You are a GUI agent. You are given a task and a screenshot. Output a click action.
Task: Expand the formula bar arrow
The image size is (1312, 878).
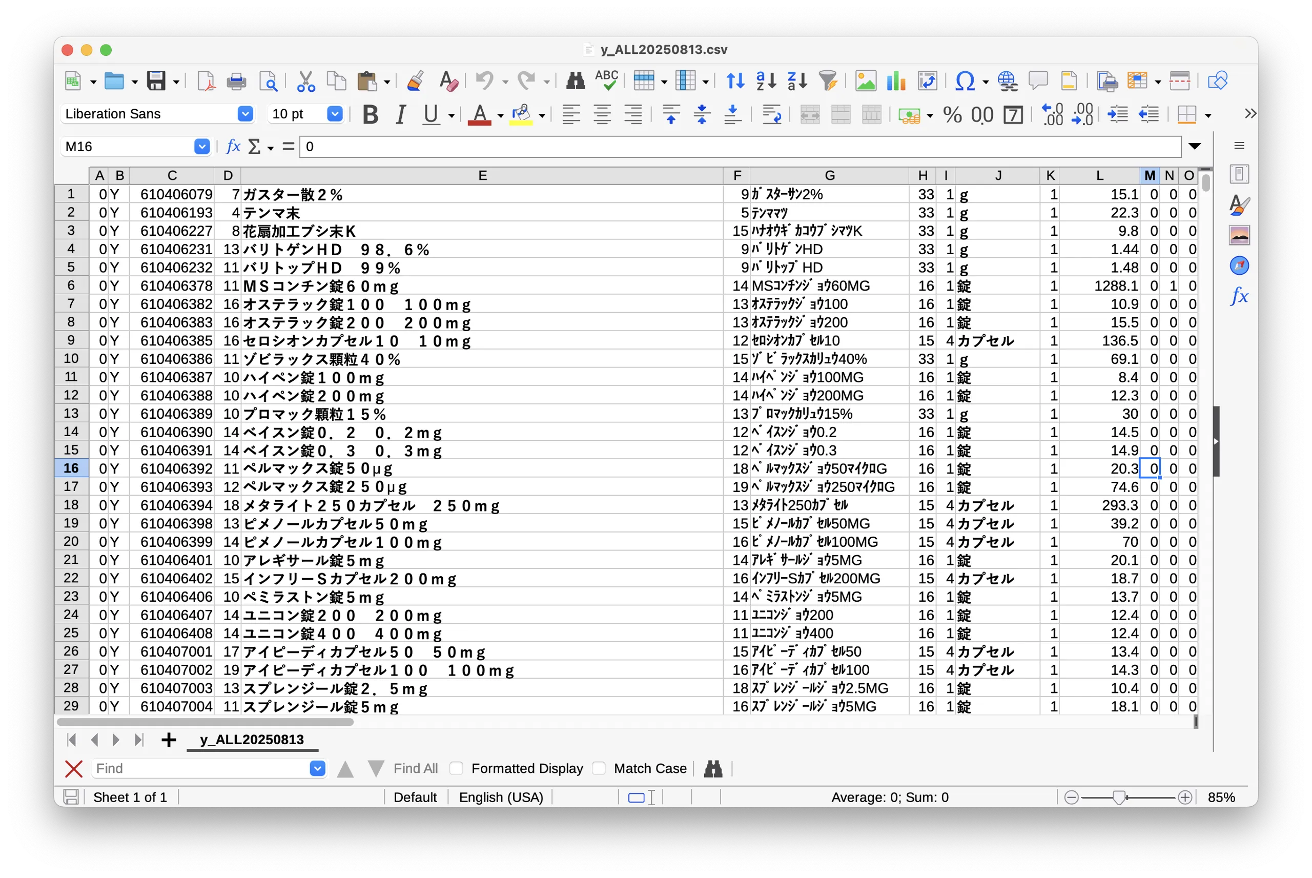(1195, 146)
